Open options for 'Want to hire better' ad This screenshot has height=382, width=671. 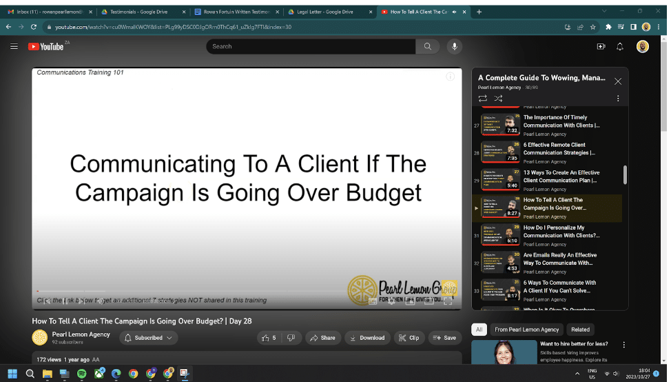624,345
